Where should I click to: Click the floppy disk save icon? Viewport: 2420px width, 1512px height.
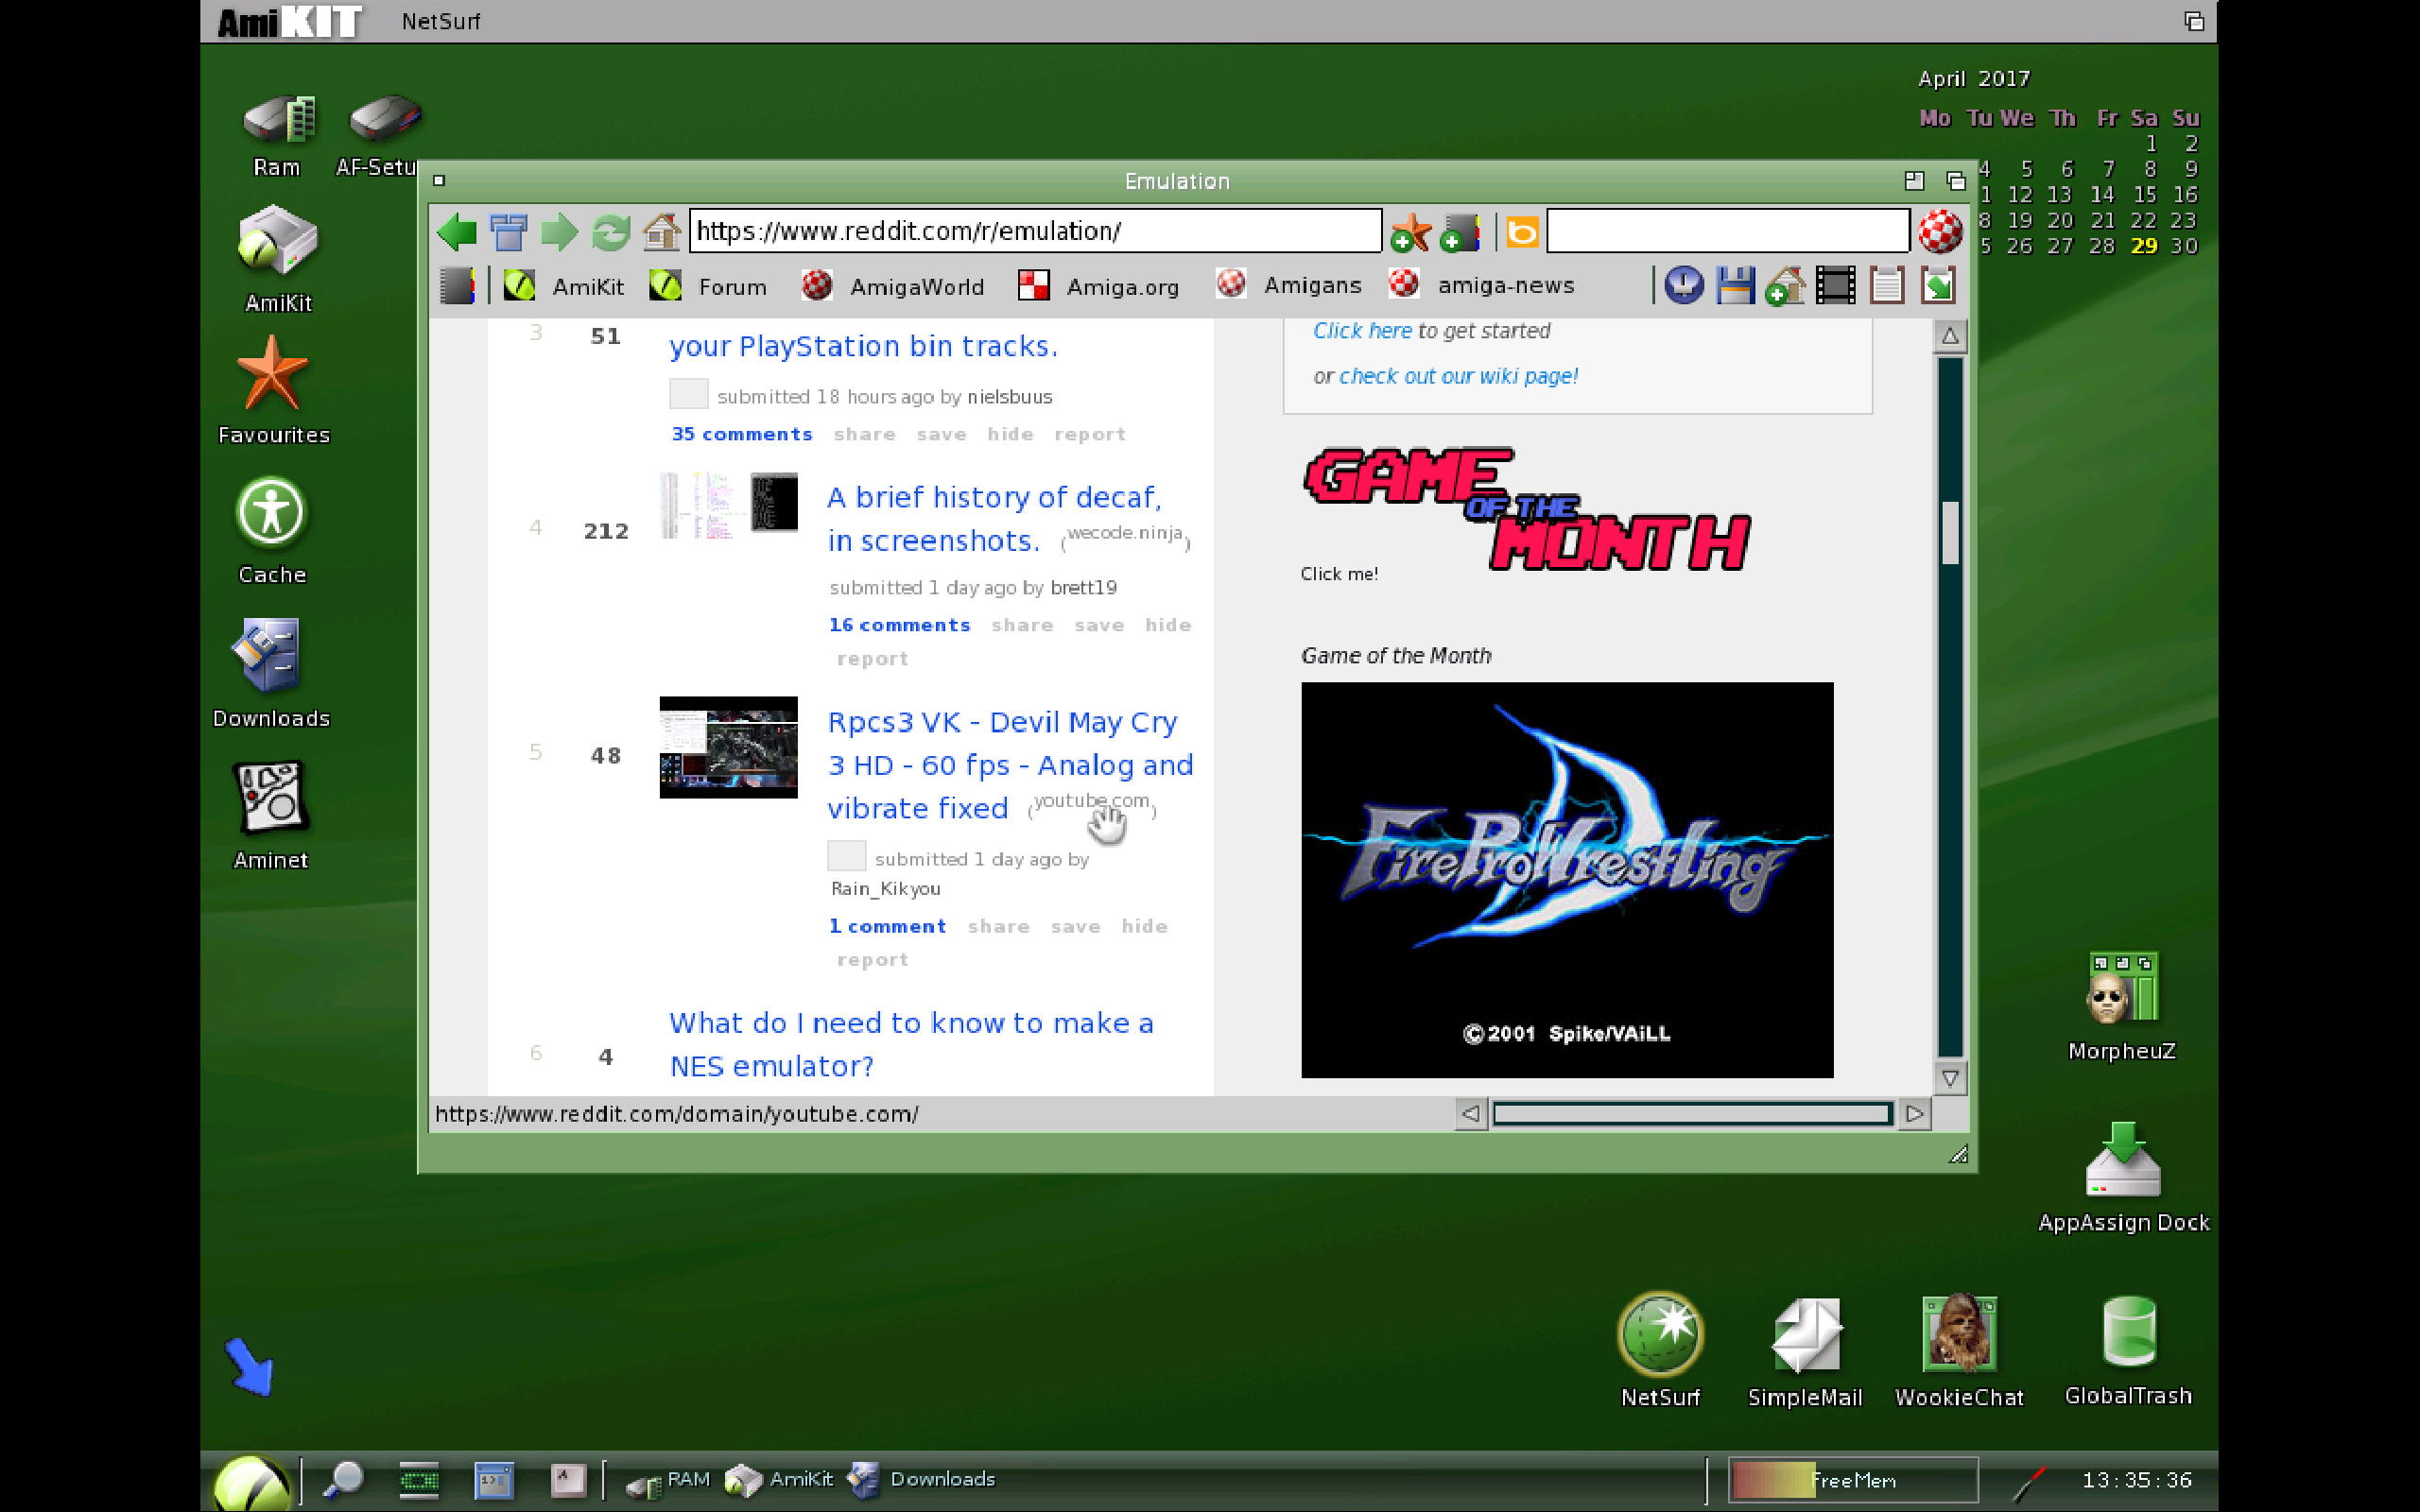click(1735, 285)
